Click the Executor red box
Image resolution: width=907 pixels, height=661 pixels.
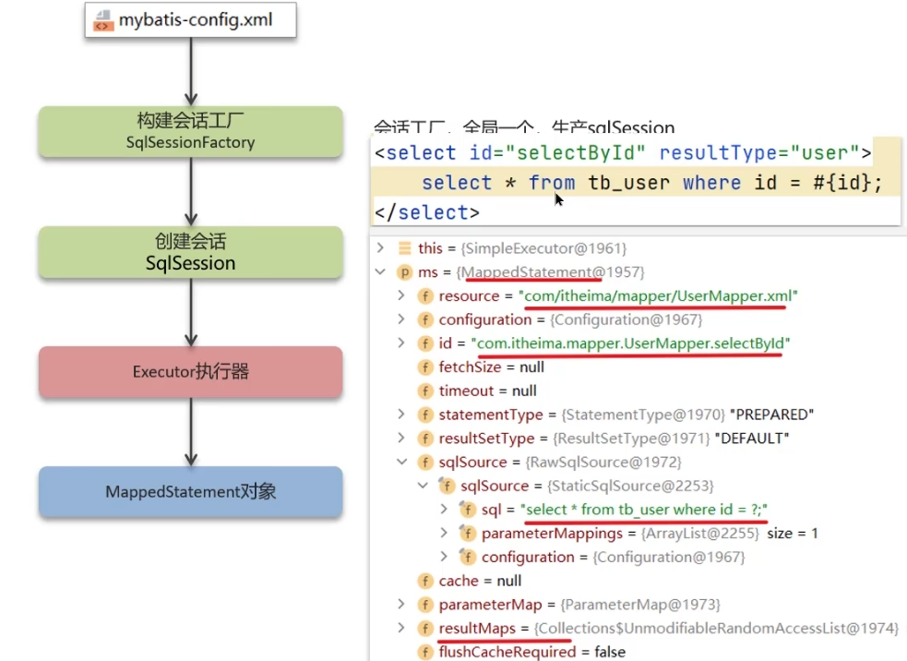point(190,372)
